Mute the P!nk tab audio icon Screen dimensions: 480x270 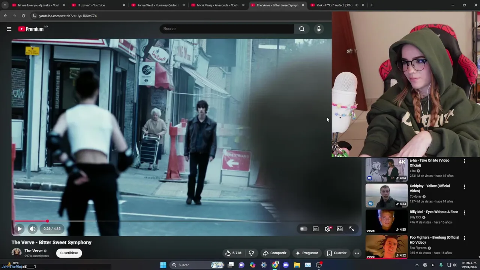click(x=357, y=5)
